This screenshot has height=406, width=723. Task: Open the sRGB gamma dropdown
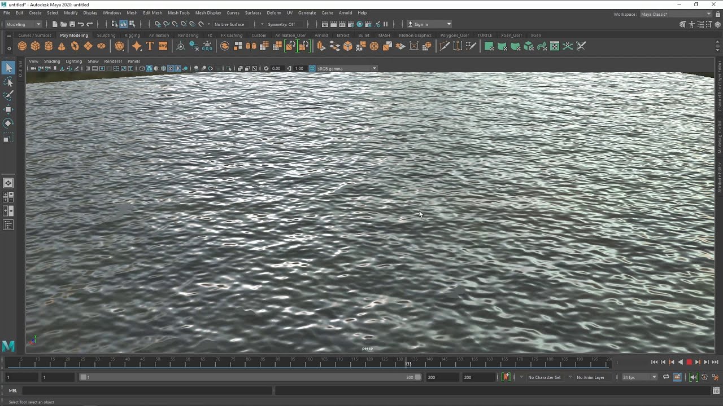click(x=346, y=69)
